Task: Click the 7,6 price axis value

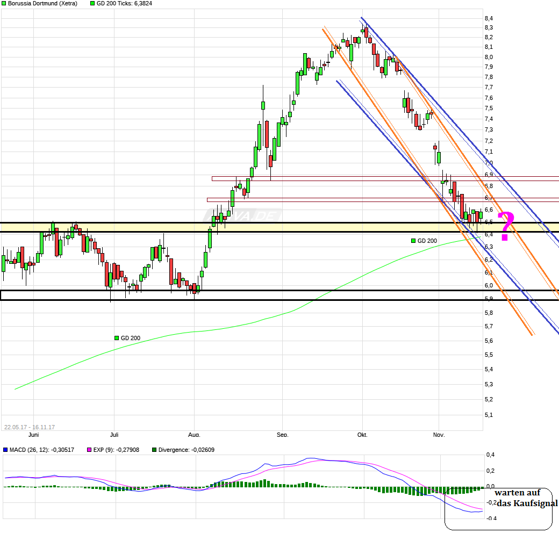Action: 489,98
